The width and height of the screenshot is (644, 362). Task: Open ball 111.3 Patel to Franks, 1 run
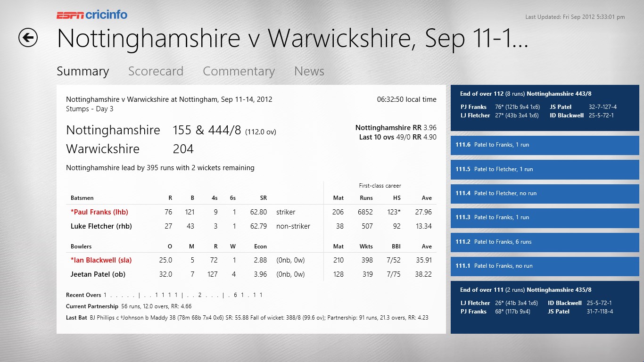click(x=545, y=217)
